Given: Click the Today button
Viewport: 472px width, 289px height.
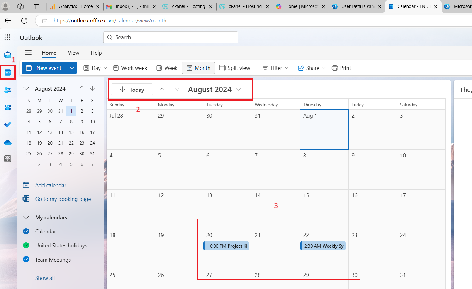Looking at the screenshot, I should pyautogui.click(x=132, y=90).
